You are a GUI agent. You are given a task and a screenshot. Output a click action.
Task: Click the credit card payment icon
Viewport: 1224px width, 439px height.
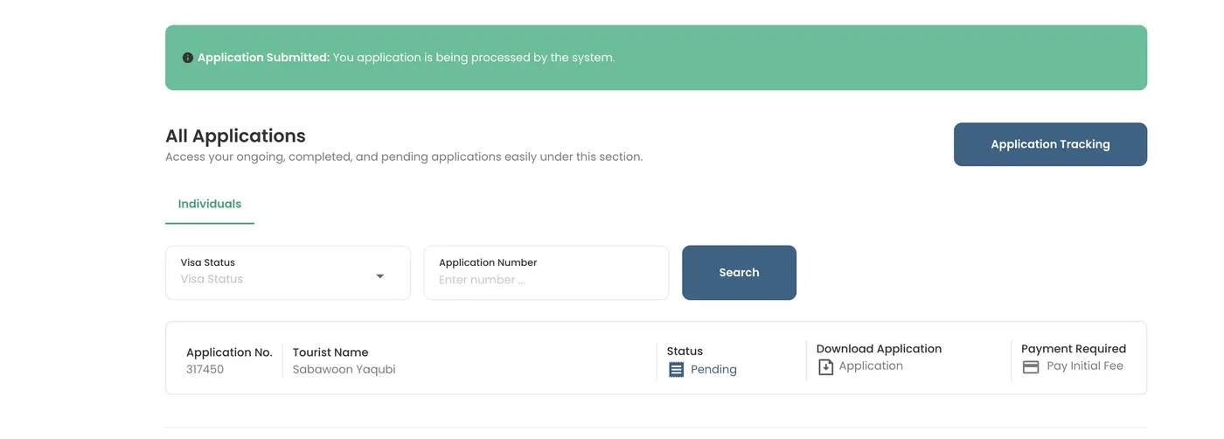(x=1031, y=367)
